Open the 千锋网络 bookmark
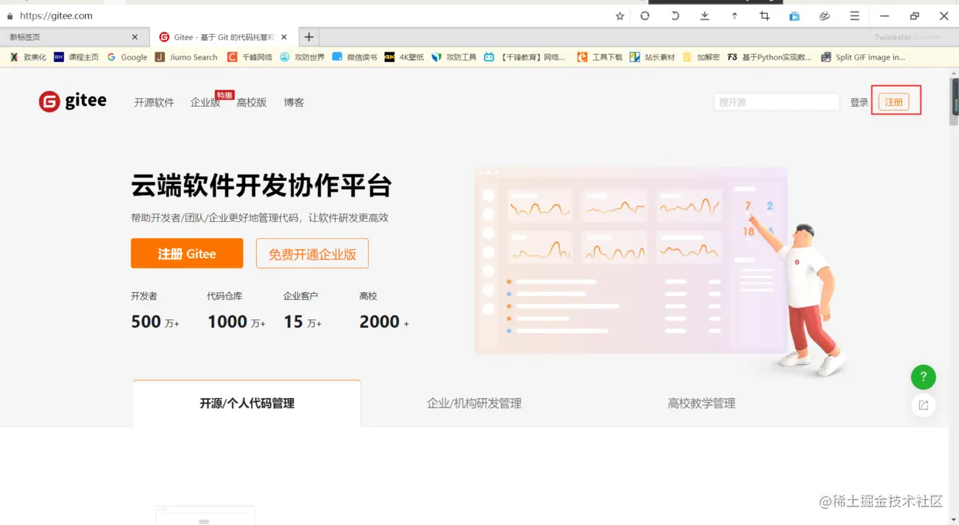This screenshot has width=959, height=525. point(250,57)
